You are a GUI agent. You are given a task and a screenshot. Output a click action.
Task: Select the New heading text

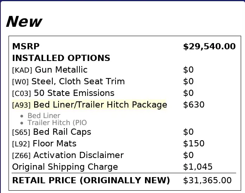[24, 22]
